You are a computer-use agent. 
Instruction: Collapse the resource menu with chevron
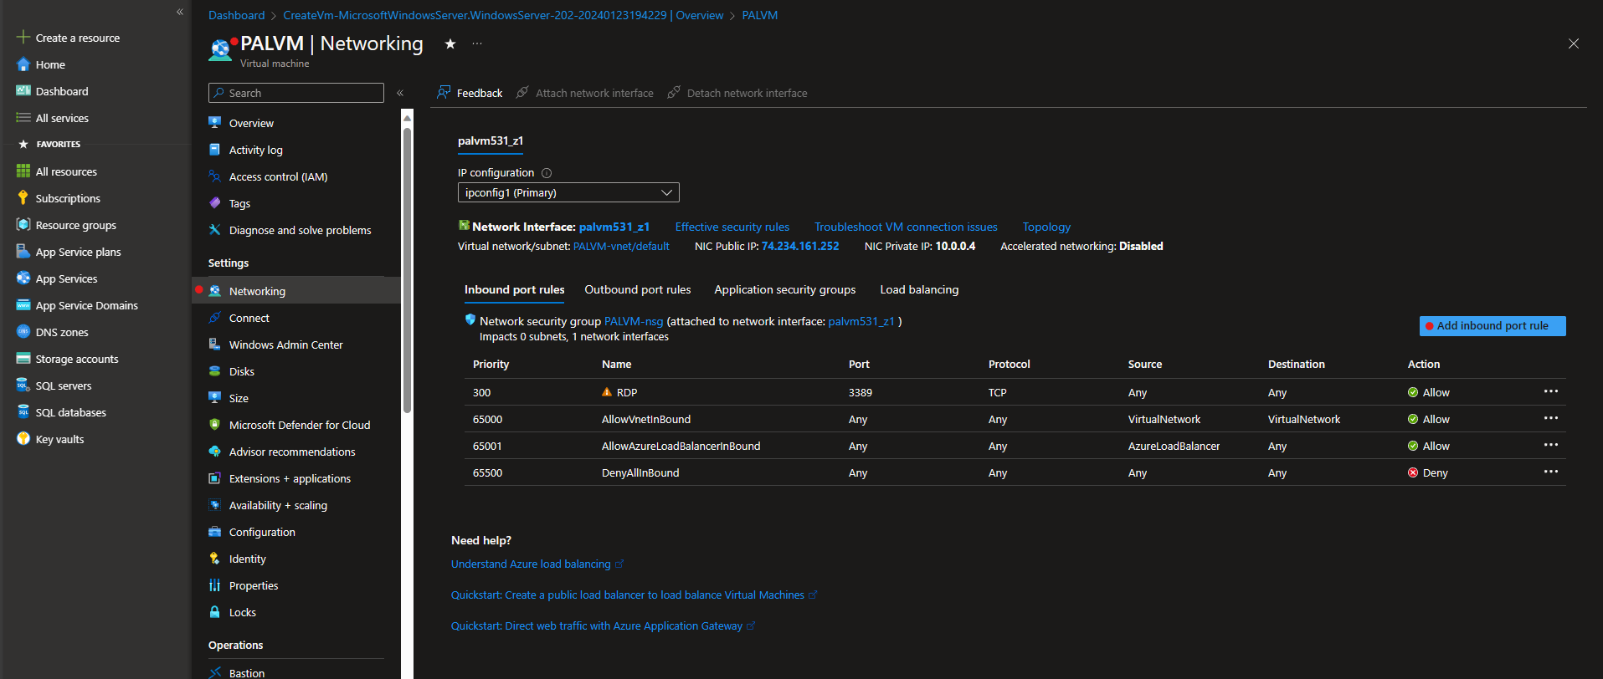point(400,93)
